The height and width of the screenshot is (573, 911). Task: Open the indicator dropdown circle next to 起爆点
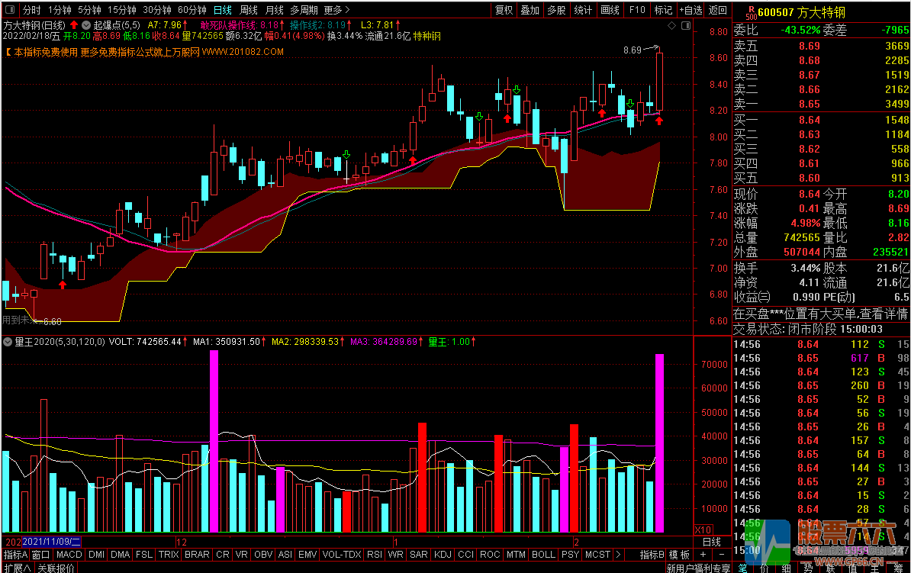click(x=86, y=25)
